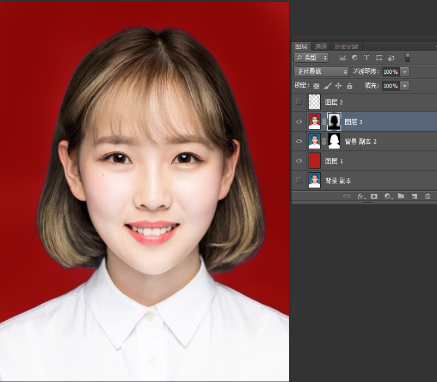Click the new adjustment layer icon
437x382 pixels.
(387, 196)
